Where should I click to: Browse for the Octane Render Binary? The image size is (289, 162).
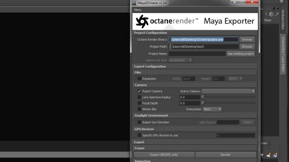click(247, 40)
